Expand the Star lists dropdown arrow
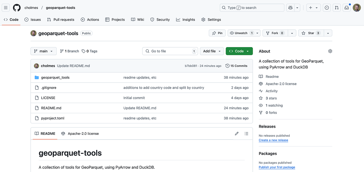Screen dimensions: 364x172 (x=328, y=33)
